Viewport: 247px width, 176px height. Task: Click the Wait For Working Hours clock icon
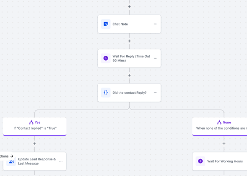[200, 161]
